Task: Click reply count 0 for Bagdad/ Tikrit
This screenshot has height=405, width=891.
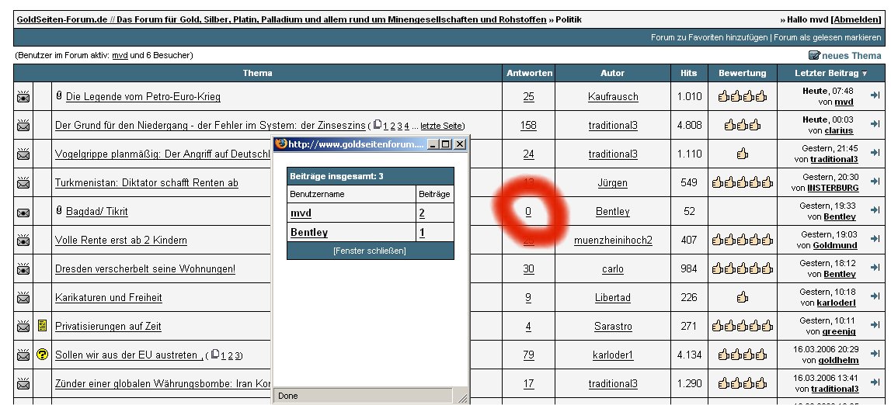Action: (528, 212)
